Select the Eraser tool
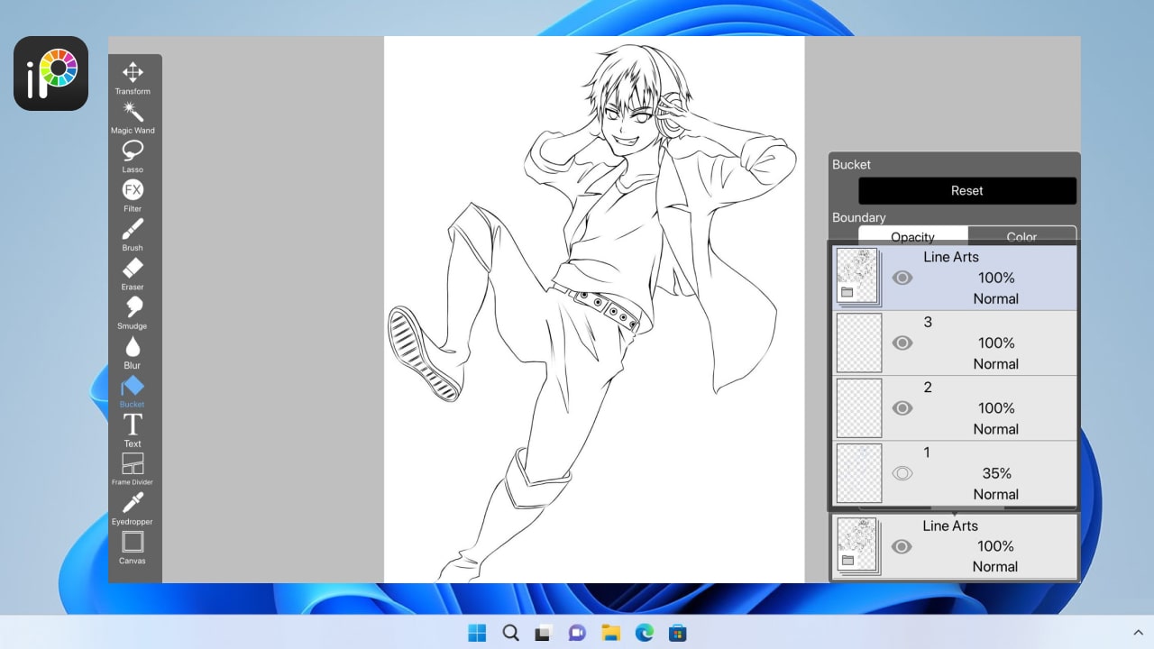The image size is (1154, 649). 133,274
